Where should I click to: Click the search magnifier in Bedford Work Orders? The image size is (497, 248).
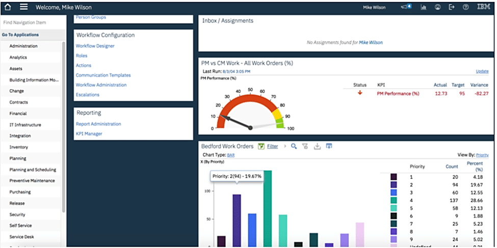coord(294,146)
